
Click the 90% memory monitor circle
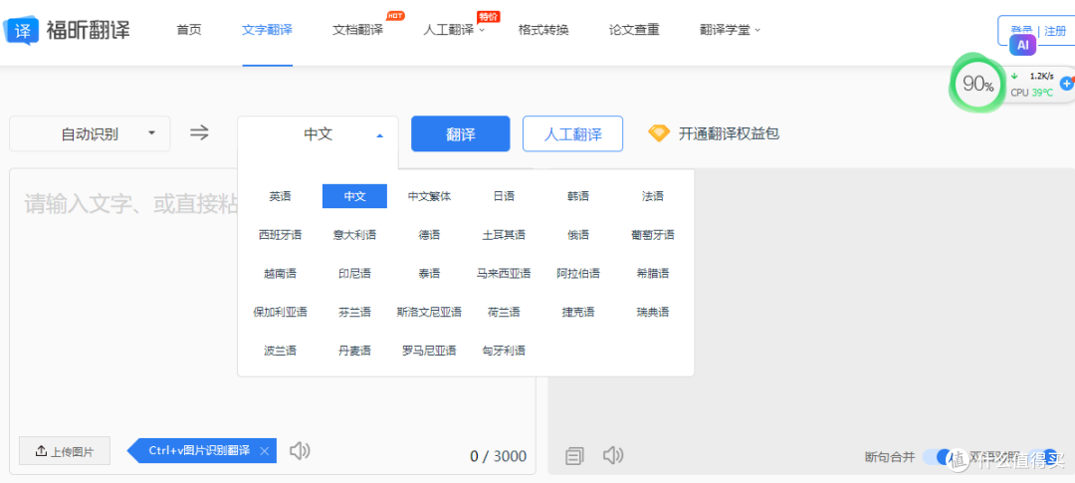[x=978, y=85]
